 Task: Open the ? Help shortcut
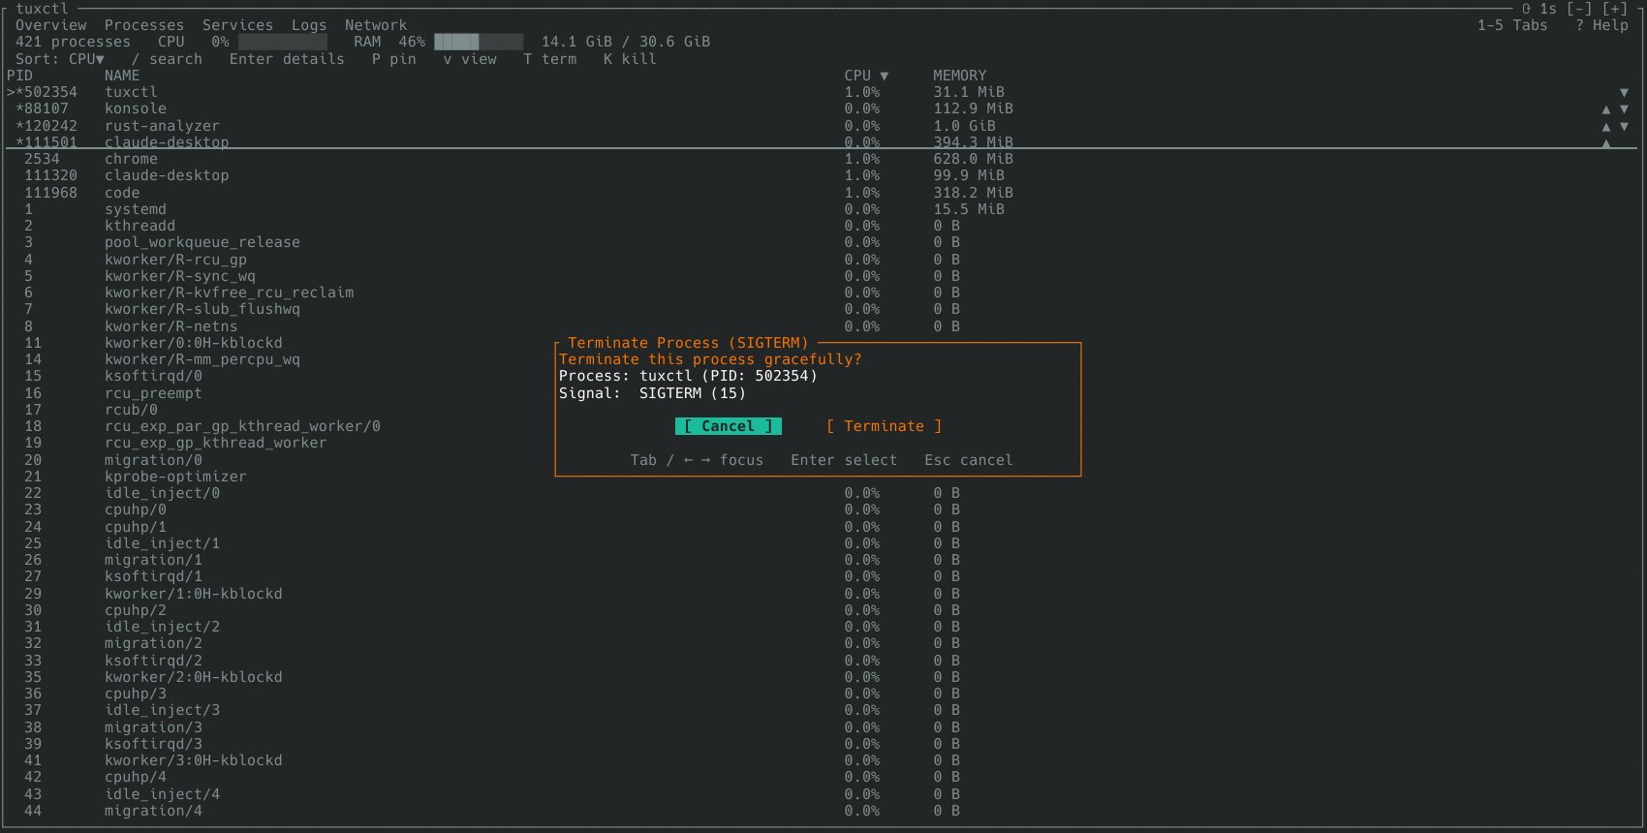tap(1601, 25)
